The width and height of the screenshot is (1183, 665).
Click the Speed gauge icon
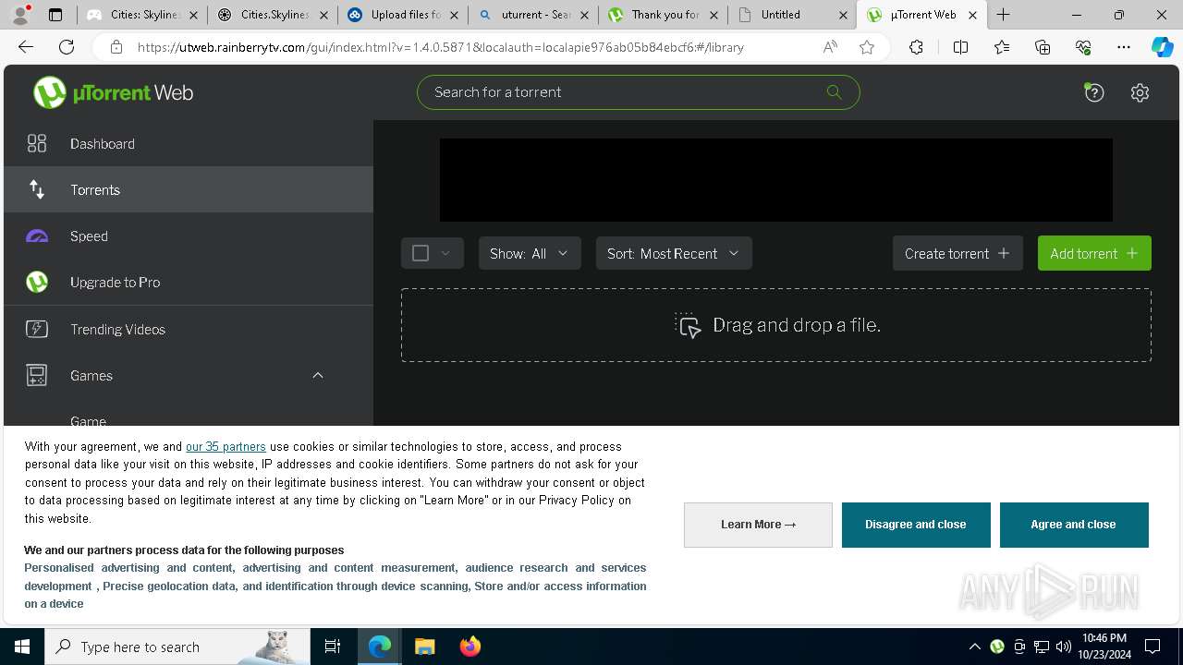point(37,236)
